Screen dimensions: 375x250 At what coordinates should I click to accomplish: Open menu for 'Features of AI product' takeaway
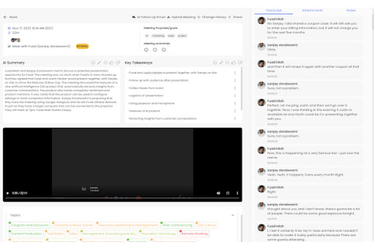pos(235,111)
